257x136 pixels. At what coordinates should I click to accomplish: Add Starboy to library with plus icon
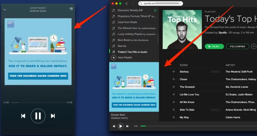point(173,72)
